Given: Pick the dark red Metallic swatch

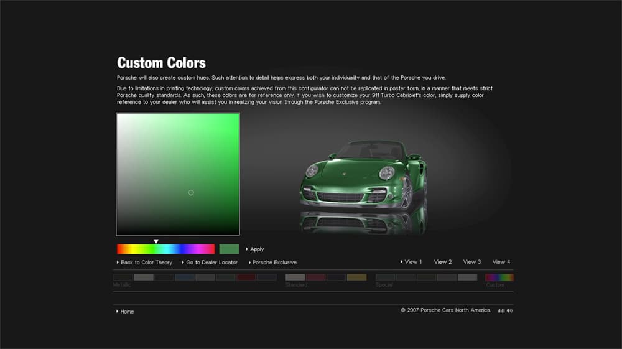Looking at the screenshot, I should point(246,277).
